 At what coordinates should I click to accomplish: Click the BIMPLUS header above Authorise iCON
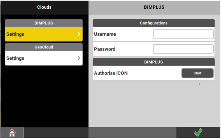(x=154, y=62)
